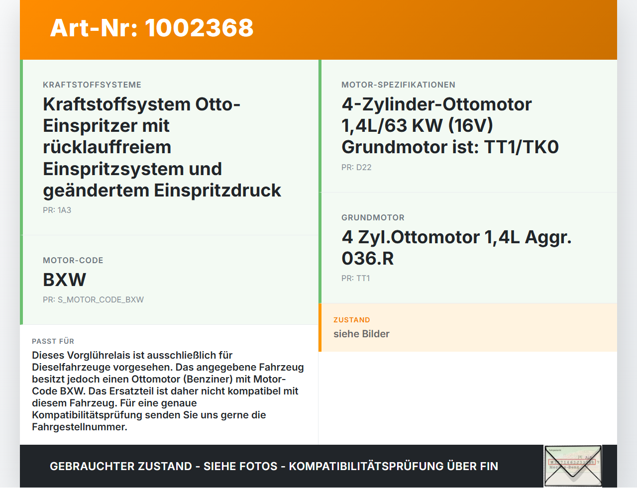This screenshot has width=637, height=488.
Task: Select the large 'BXW' motor code value
Action: (x=65, y=280)
